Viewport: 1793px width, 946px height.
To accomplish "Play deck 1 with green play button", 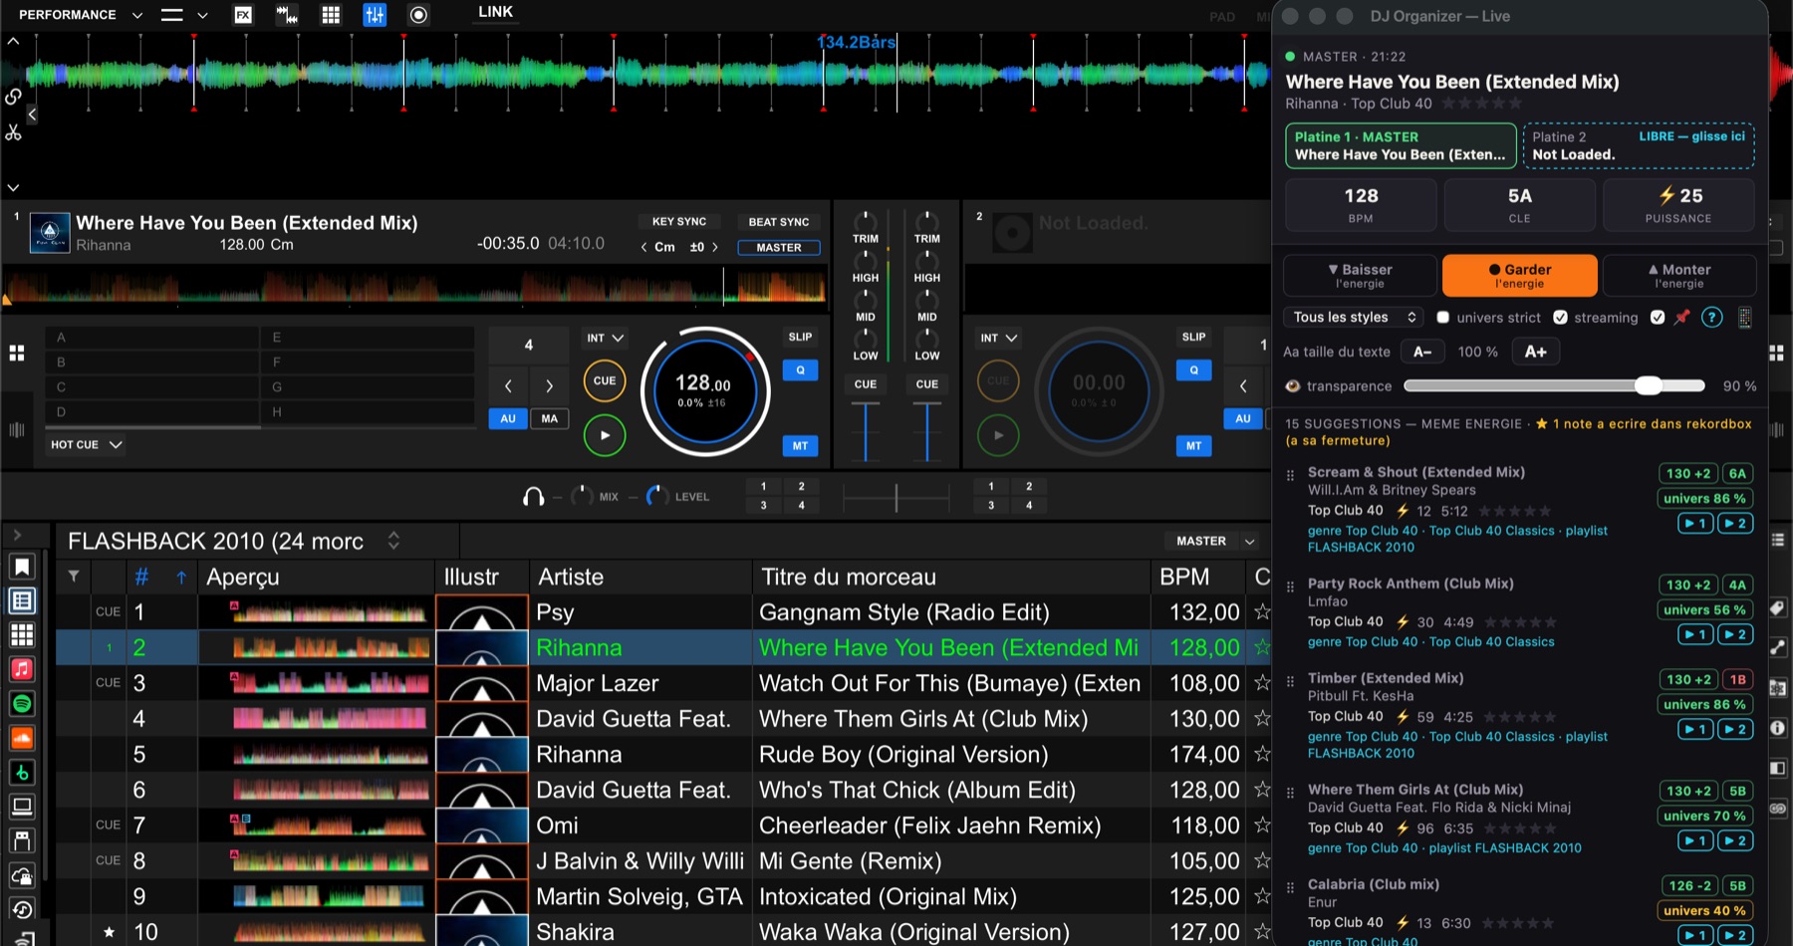I will [x=605, y=435].
